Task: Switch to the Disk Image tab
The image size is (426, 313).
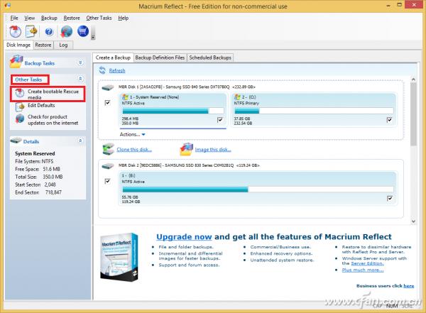Action: point(18,45)
